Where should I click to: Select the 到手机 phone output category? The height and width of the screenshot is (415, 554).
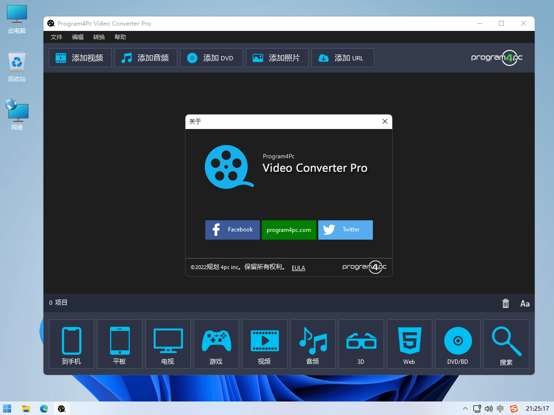(x=71, y=344)
